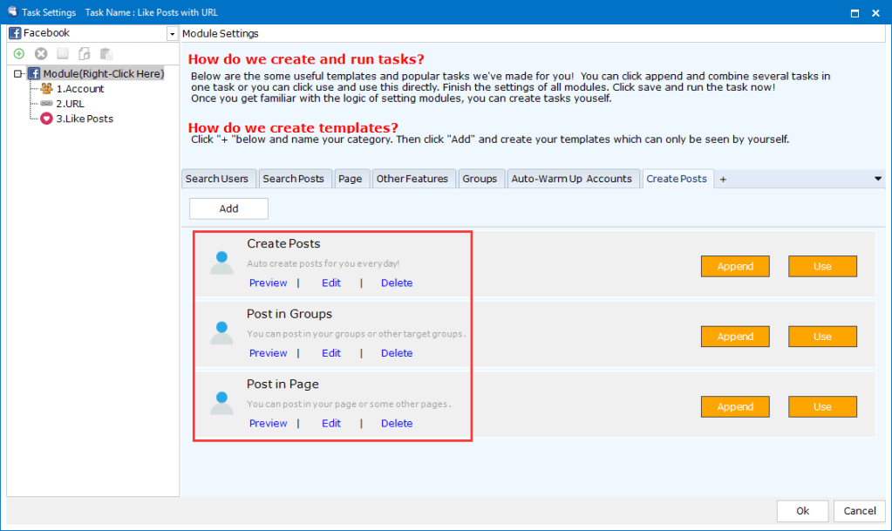The width and height of the screenshot is (892, 531).
Task: Delete the Post in Groups template
Action: 396,353
